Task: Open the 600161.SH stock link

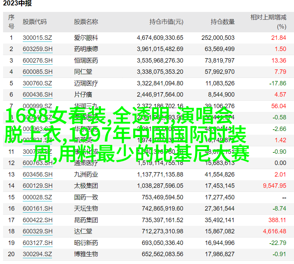Action: point(37,209)
